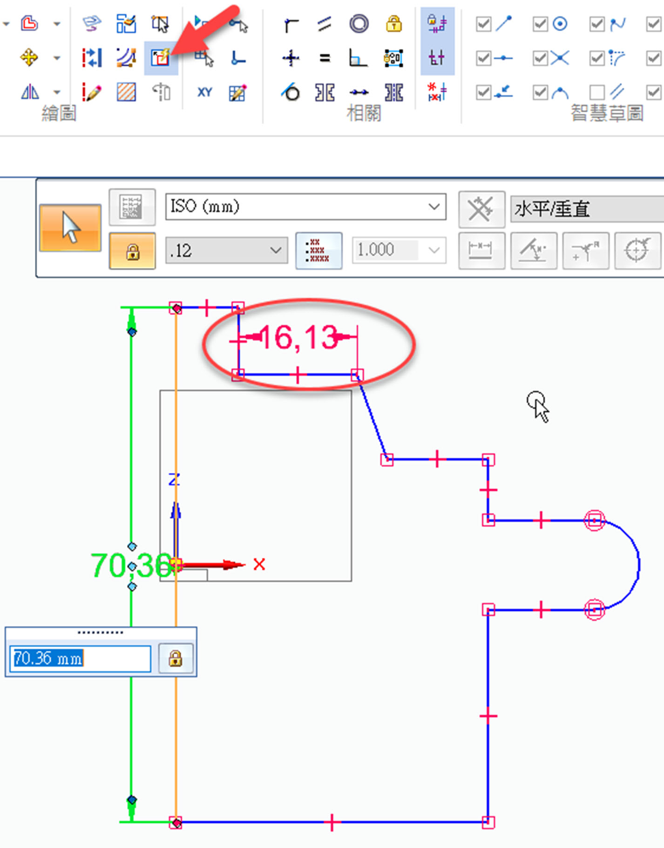Open the Project to Sketch tool
The height and width of the screenshot is (848, 664).
pos(92,23)
